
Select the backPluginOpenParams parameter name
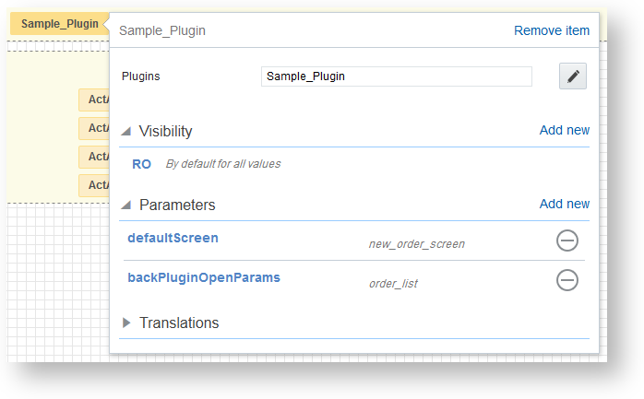203,276
